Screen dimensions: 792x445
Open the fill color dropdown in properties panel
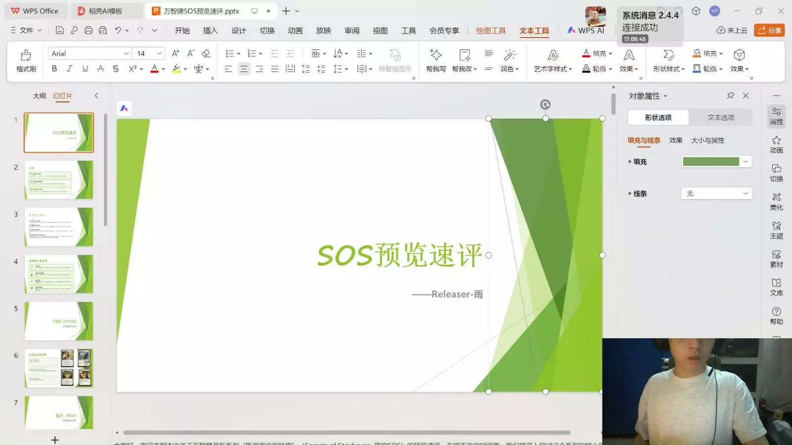click(x=745, y=162)
